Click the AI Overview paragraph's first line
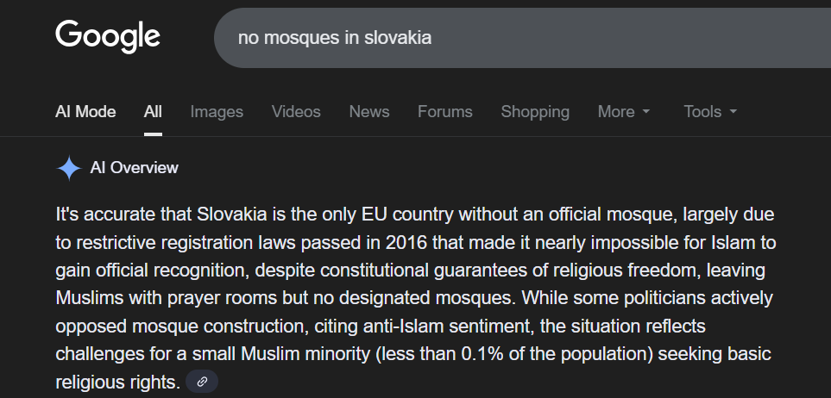831x398 pixels. point(414,214)
